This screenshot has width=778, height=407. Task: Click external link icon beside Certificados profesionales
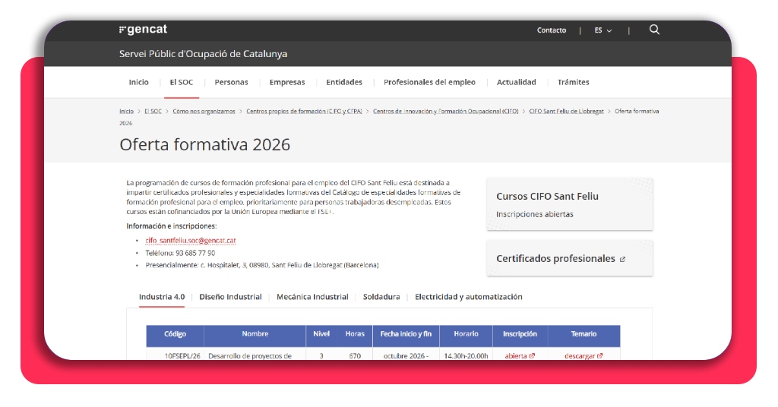tap(622, 259)
